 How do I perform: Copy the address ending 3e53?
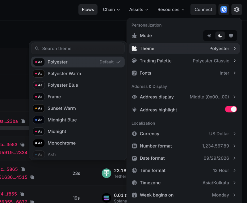(x=23, y=145)
